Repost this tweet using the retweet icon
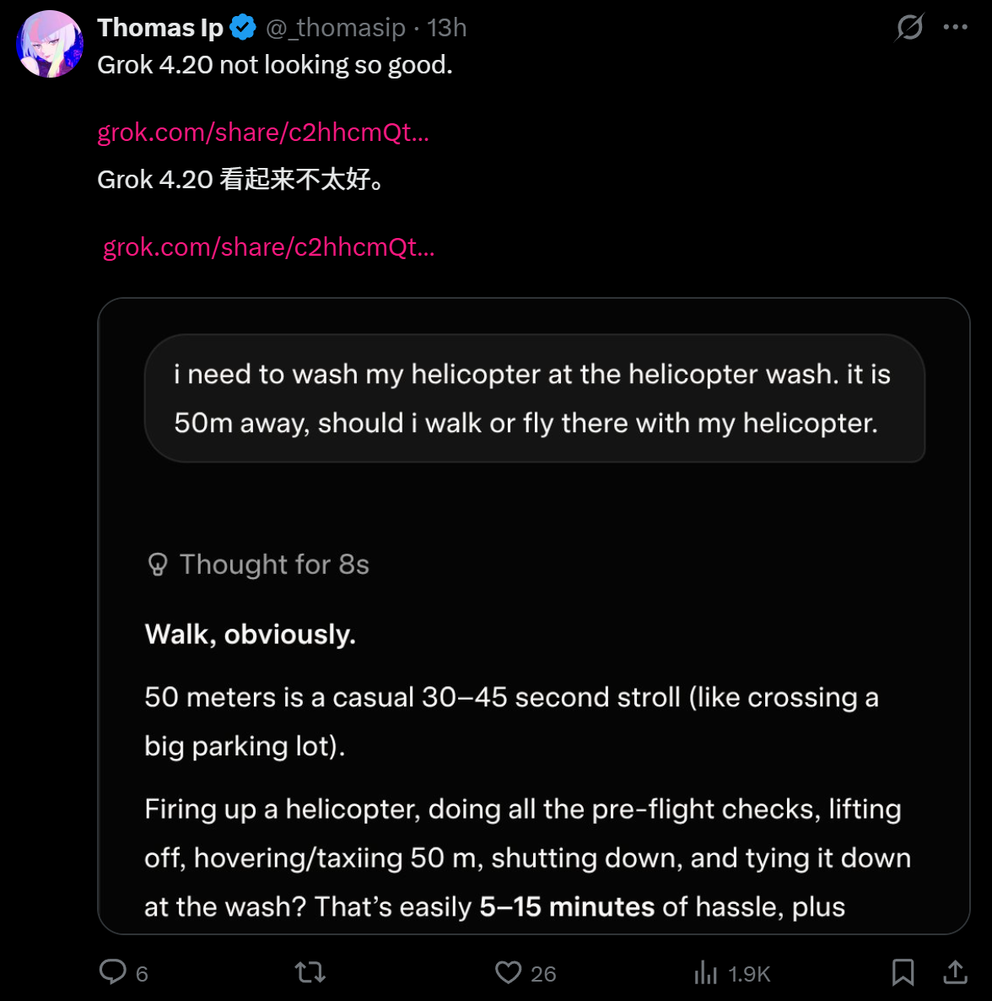This screenshot has height=1001, width=992. pos(310,973)
